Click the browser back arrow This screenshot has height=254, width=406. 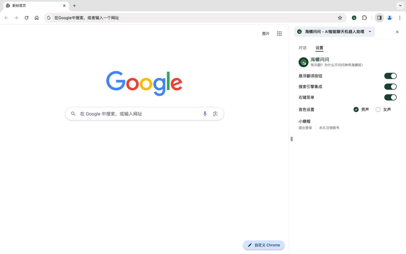point(6,18)
